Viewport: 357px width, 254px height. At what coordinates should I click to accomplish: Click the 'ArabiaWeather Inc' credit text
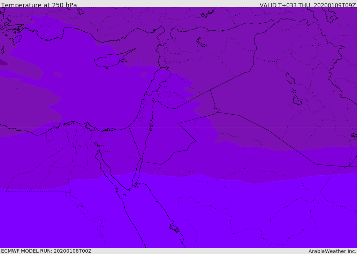332,251
